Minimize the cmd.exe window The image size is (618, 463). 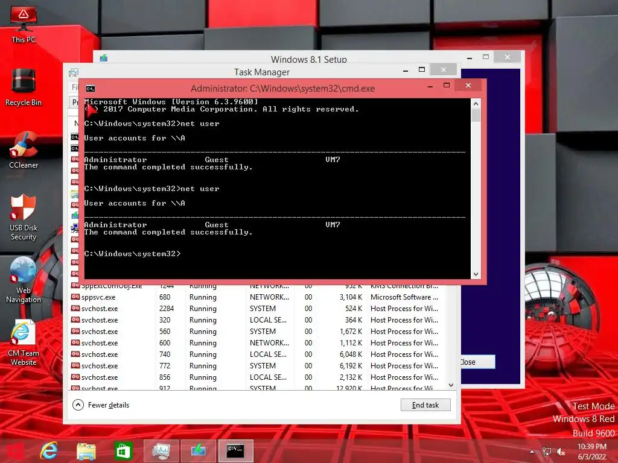pyautogui.click(x=430, y=86)
